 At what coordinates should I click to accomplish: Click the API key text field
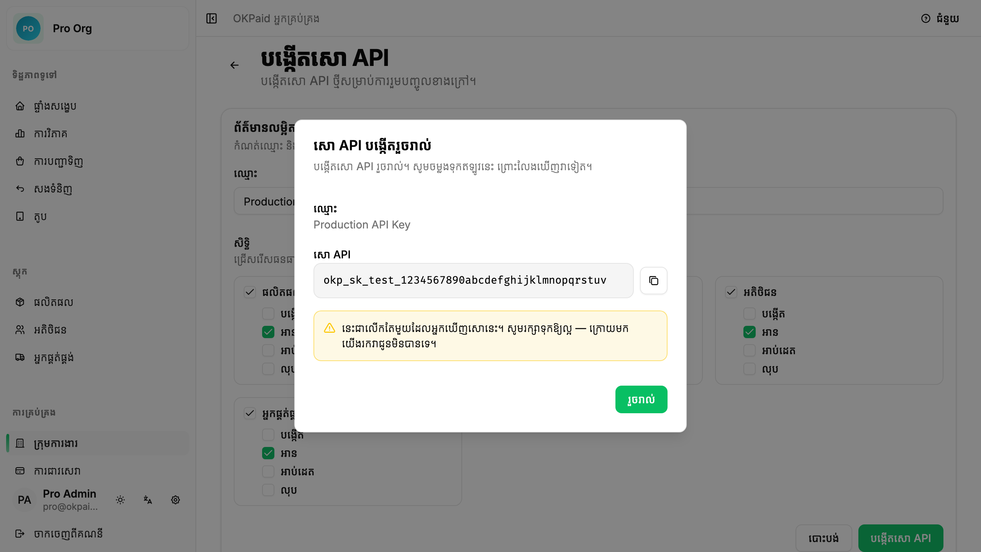coord(473,281)
